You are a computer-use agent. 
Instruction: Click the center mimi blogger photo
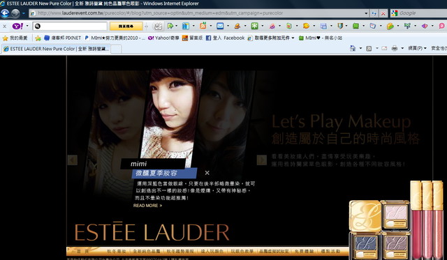173,114
